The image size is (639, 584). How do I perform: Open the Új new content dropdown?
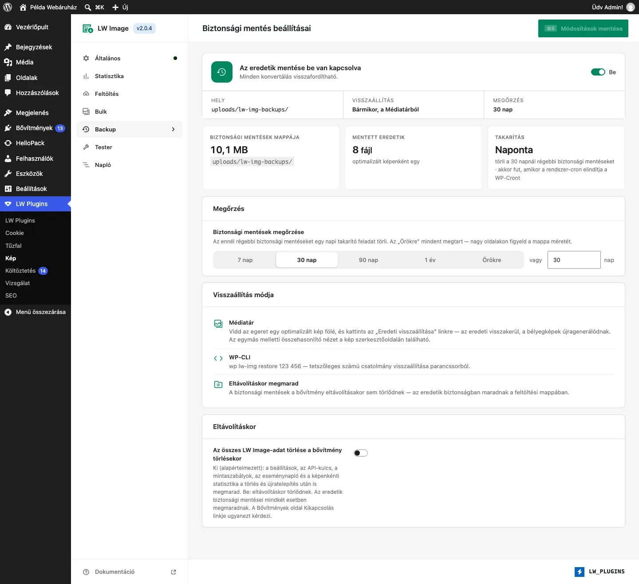(120, 7)
